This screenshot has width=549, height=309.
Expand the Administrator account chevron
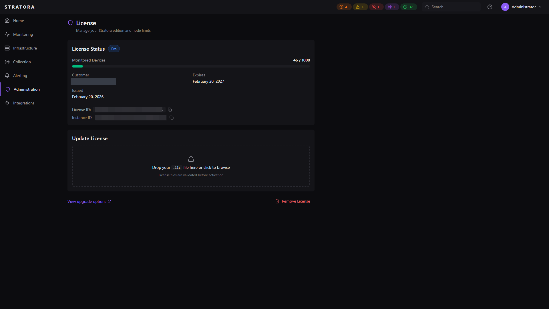click(540, 7)
